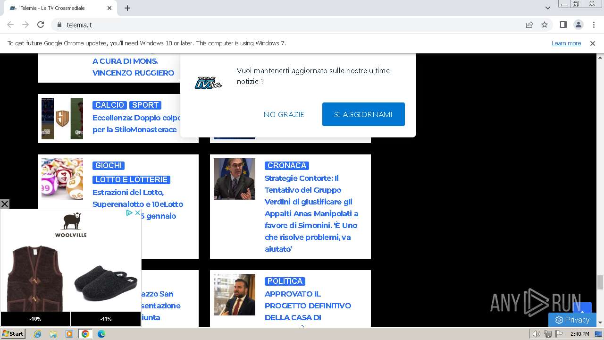Image resolution: width=604 pixels, height=340 pixels.
Task: Share this page icon in address bar
Action: (529, 25)
